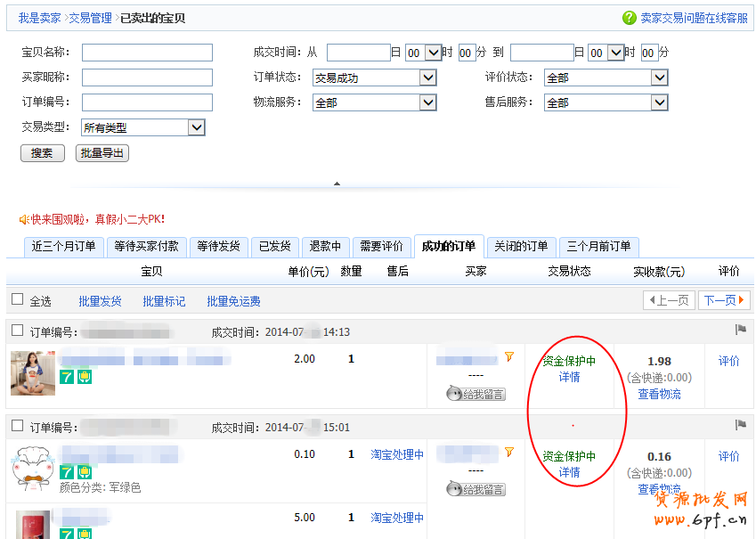Click the green 7-day badge on first item
Screen dimensions: 756x539
click(x=67, y=377)
